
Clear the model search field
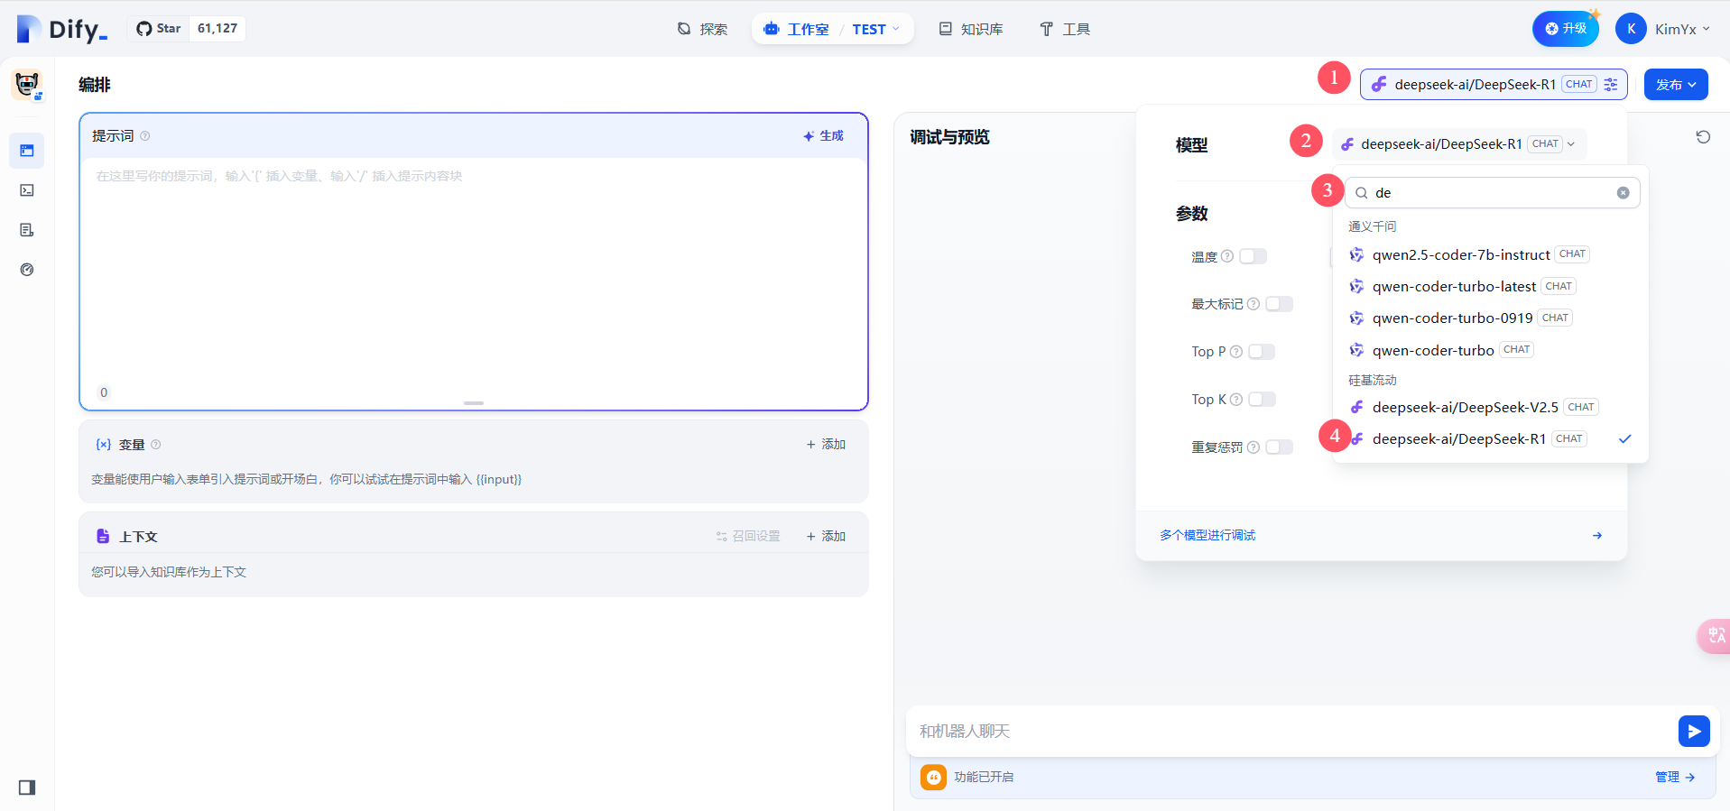(x=1623, y=193)
